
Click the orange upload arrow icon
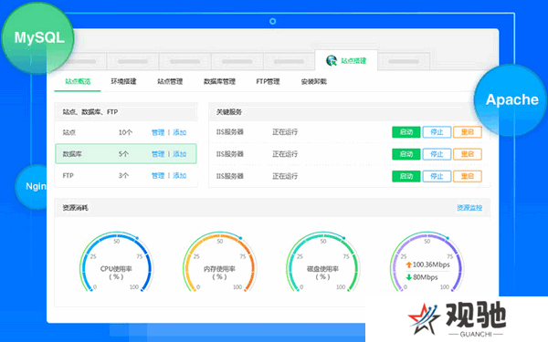pyautogui.click(x=408, y=264)
